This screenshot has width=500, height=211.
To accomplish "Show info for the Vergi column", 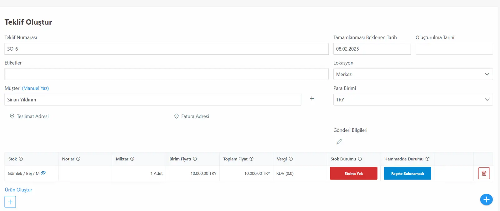I will [x=291, y=159].
